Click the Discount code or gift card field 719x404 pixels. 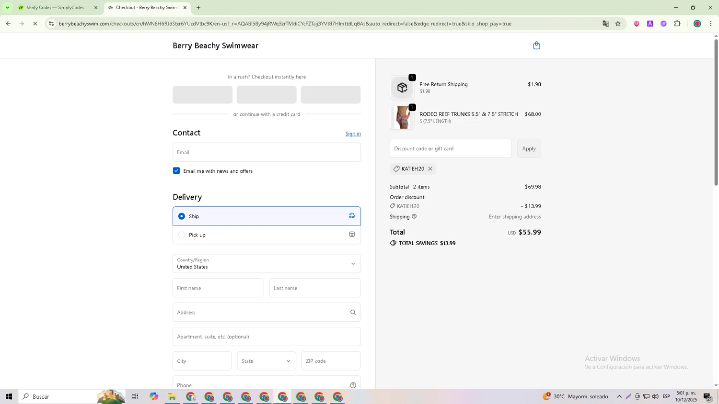451,148
